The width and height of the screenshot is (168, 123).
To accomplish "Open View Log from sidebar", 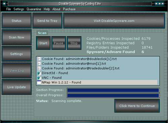I will point(16,70).
